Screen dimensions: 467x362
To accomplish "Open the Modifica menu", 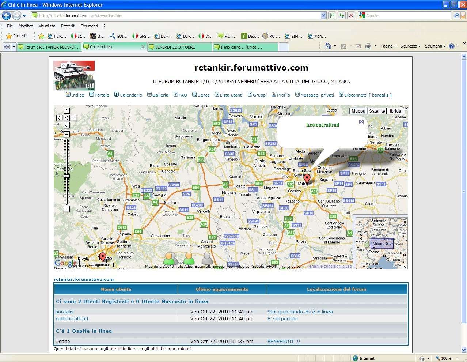I will [26, 26].
